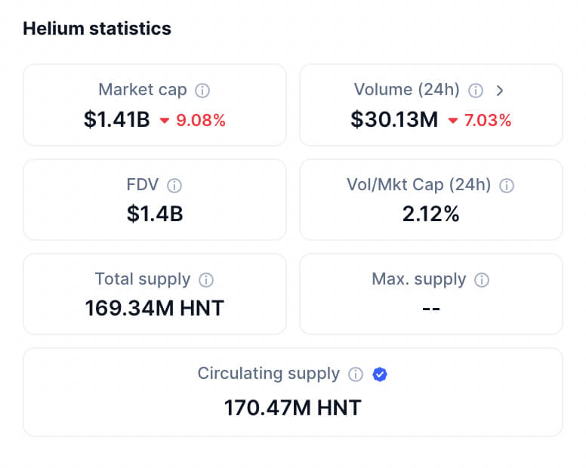Image resolution: width=586 pixels, height=468 pixels.
Task: Click the blue verified badge icon
Action: tap(380, 374)
